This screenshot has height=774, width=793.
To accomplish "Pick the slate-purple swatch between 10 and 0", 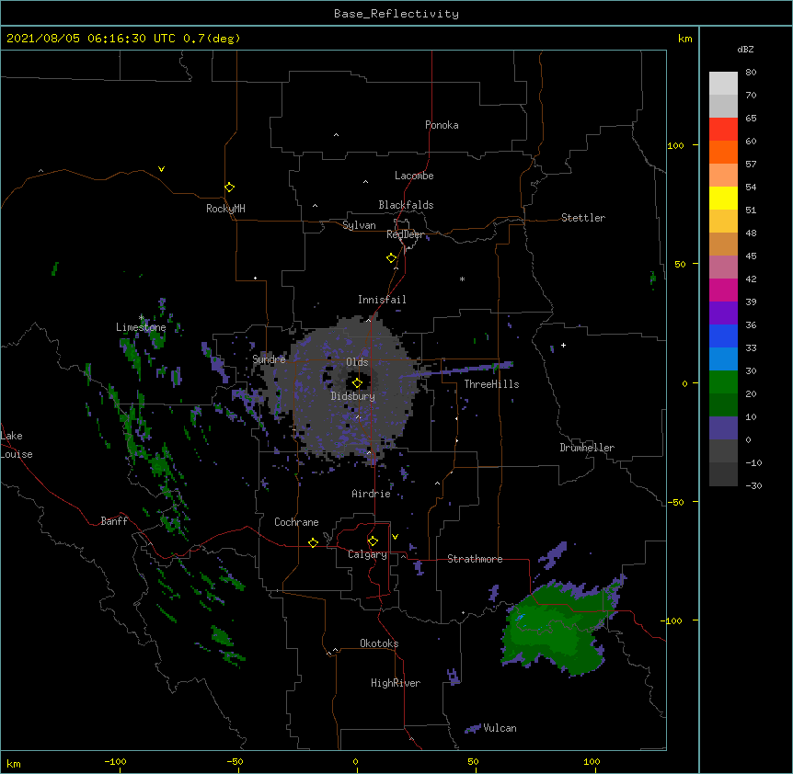I will [x=723, y=428].
